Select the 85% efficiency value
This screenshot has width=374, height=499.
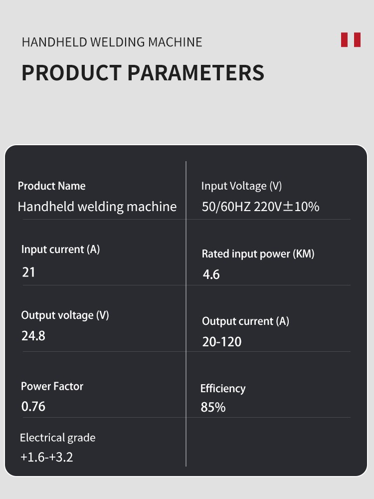coord(213,408)
